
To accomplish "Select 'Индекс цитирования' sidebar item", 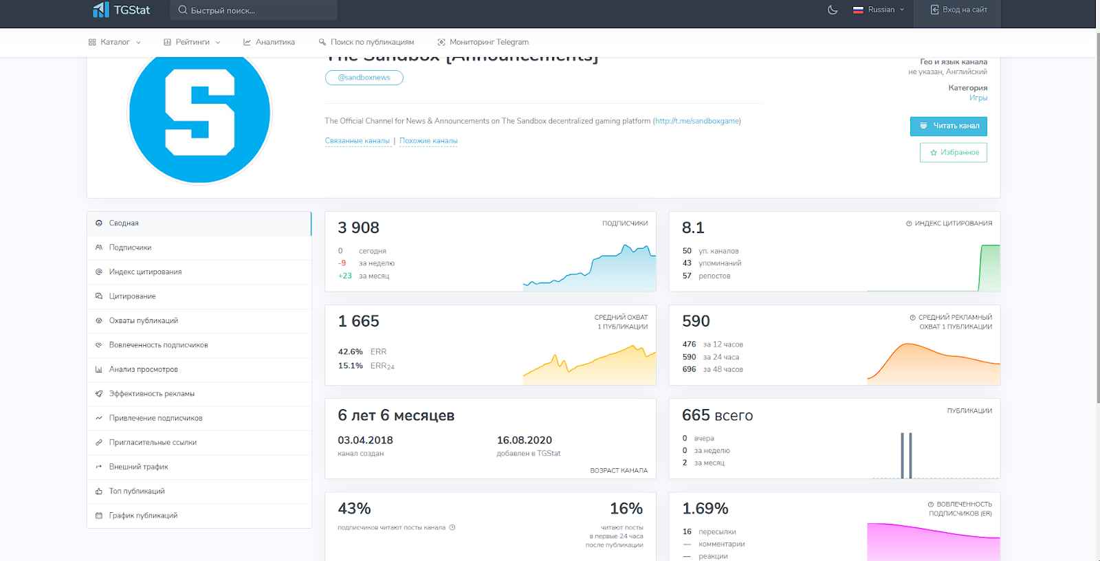I will point(199,272).
